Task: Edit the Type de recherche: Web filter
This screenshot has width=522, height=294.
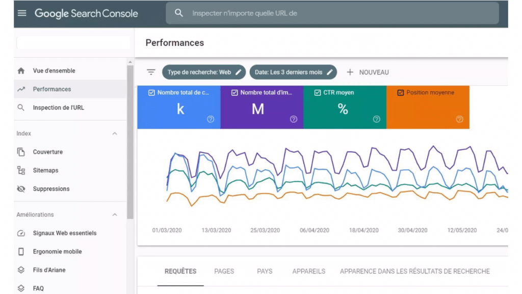Action: (204, 72)
